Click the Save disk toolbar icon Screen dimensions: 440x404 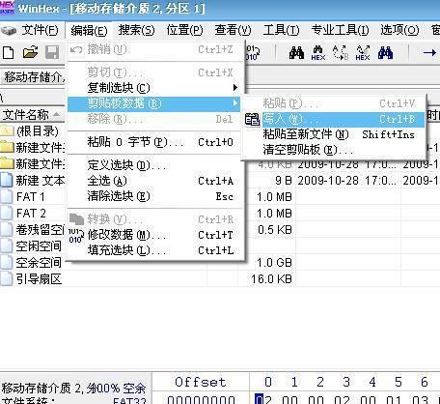[x=52, y=52]
